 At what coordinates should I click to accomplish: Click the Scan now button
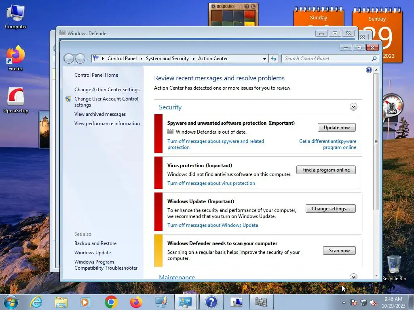pyautogui.click(x=339, y=251)
